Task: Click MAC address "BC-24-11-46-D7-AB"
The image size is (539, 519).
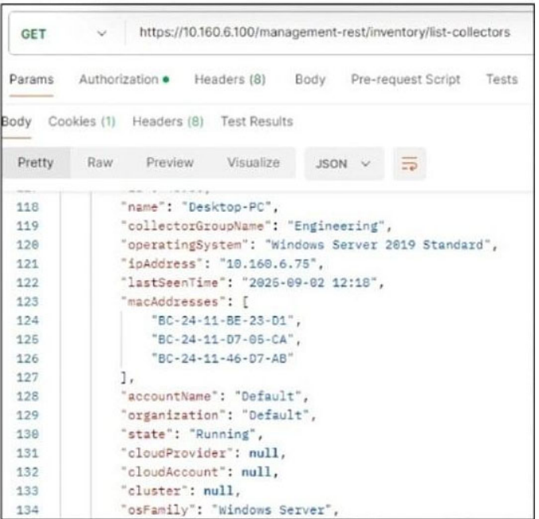Action: click(x=222, y=359)
